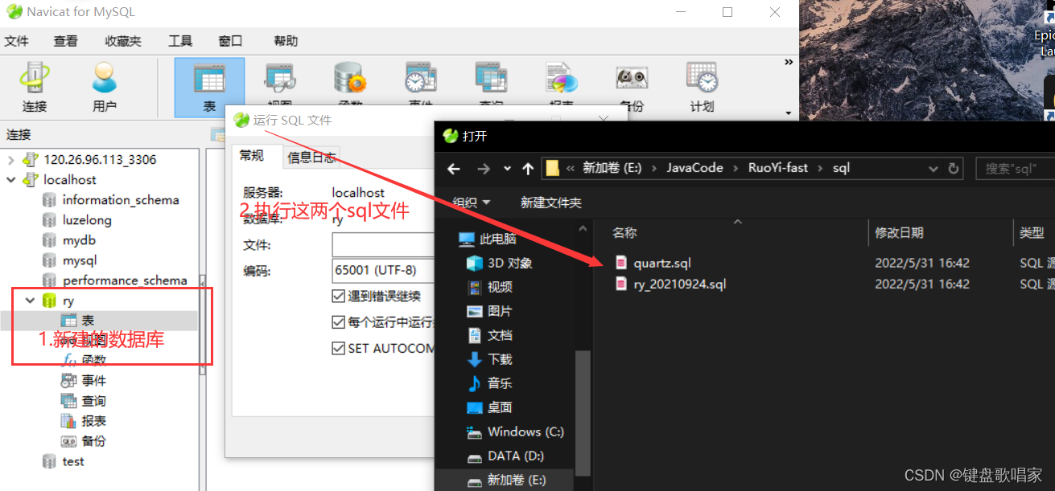Select the DATA (D:) drive

pyautogui.click(x=505, y=456)
